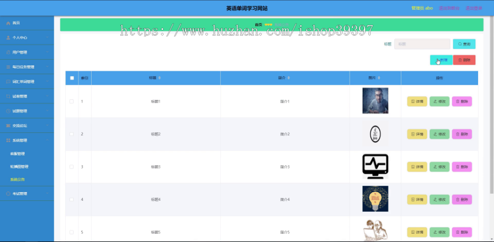This screenshot has height=242, width=494.
Task: Click the clock icon for 试题管理
Action: coord(8,111)
